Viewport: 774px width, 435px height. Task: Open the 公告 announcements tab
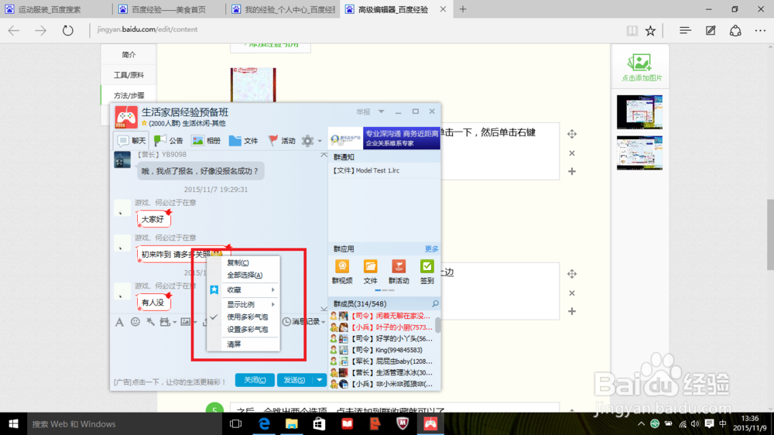[x=168, y=141]
